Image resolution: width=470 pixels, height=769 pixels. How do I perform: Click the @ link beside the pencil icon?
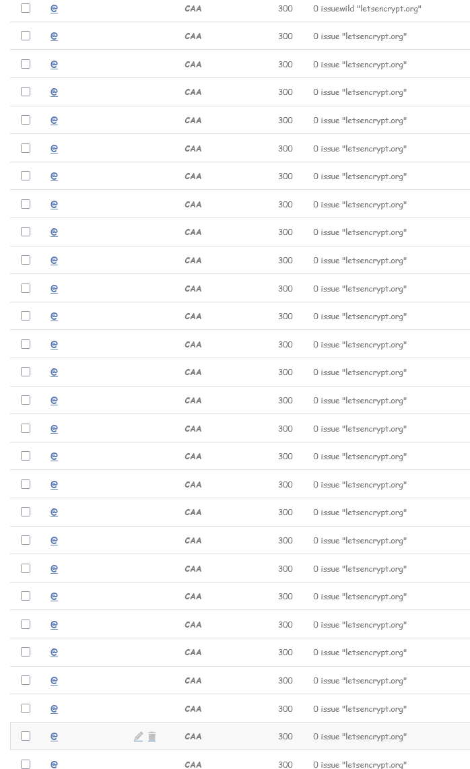click(54, 737)
